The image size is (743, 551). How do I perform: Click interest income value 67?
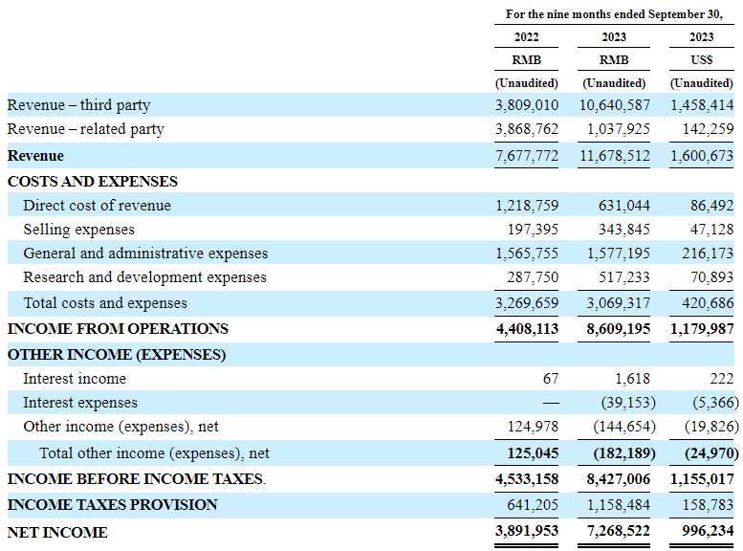551,379
